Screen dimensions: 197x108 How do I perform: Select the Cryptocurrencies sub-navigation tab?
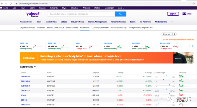click(x=27, y=28)
